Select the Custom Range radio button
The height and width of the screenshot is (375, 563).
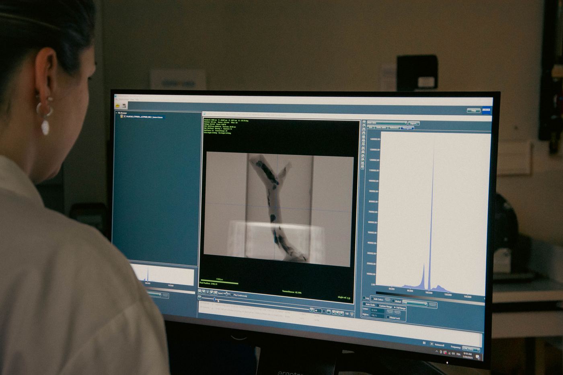(x=378, y=305)
